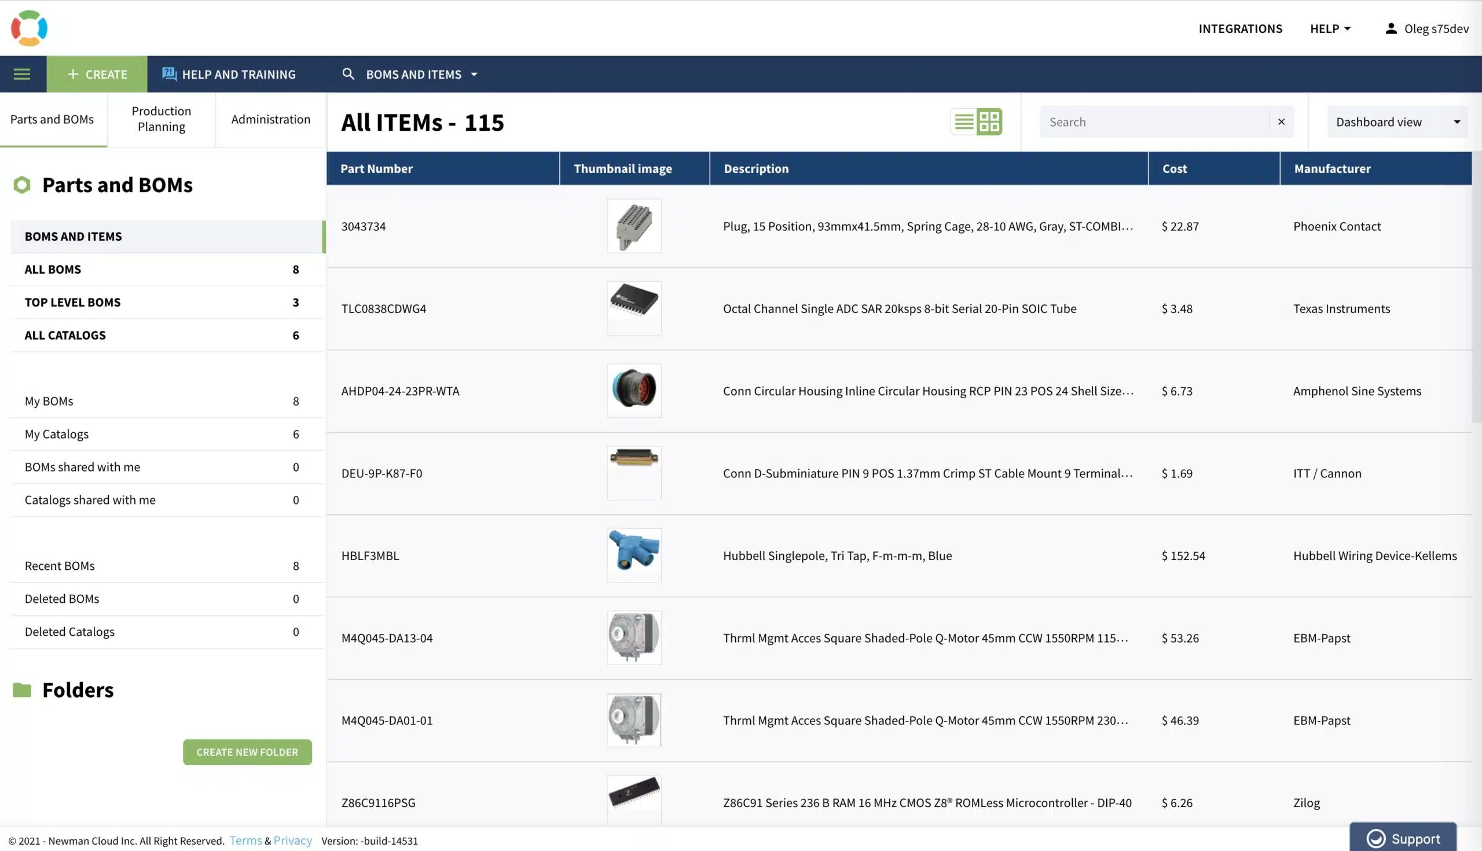Click the Folders green folder icon
Viewport: 1482px width, 851px height.
tap(22, 690)
